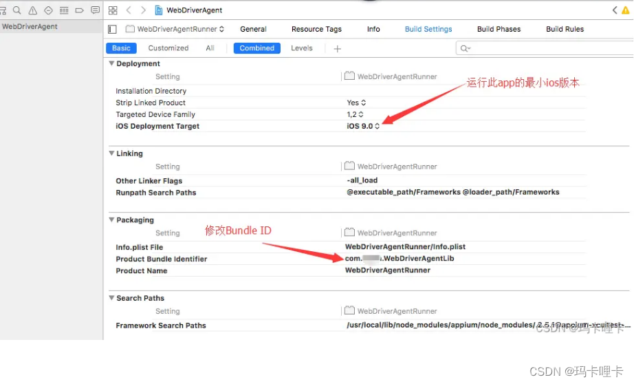
Task: Open the Targeted Device Family 1,2 popup
Action: click(355, 114)
